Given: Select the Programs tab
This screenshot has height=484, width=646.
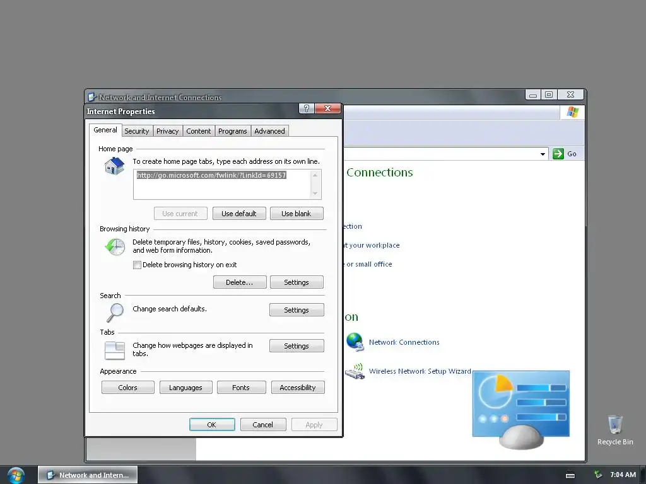Looking at the screenshot, I should (232, 131).
